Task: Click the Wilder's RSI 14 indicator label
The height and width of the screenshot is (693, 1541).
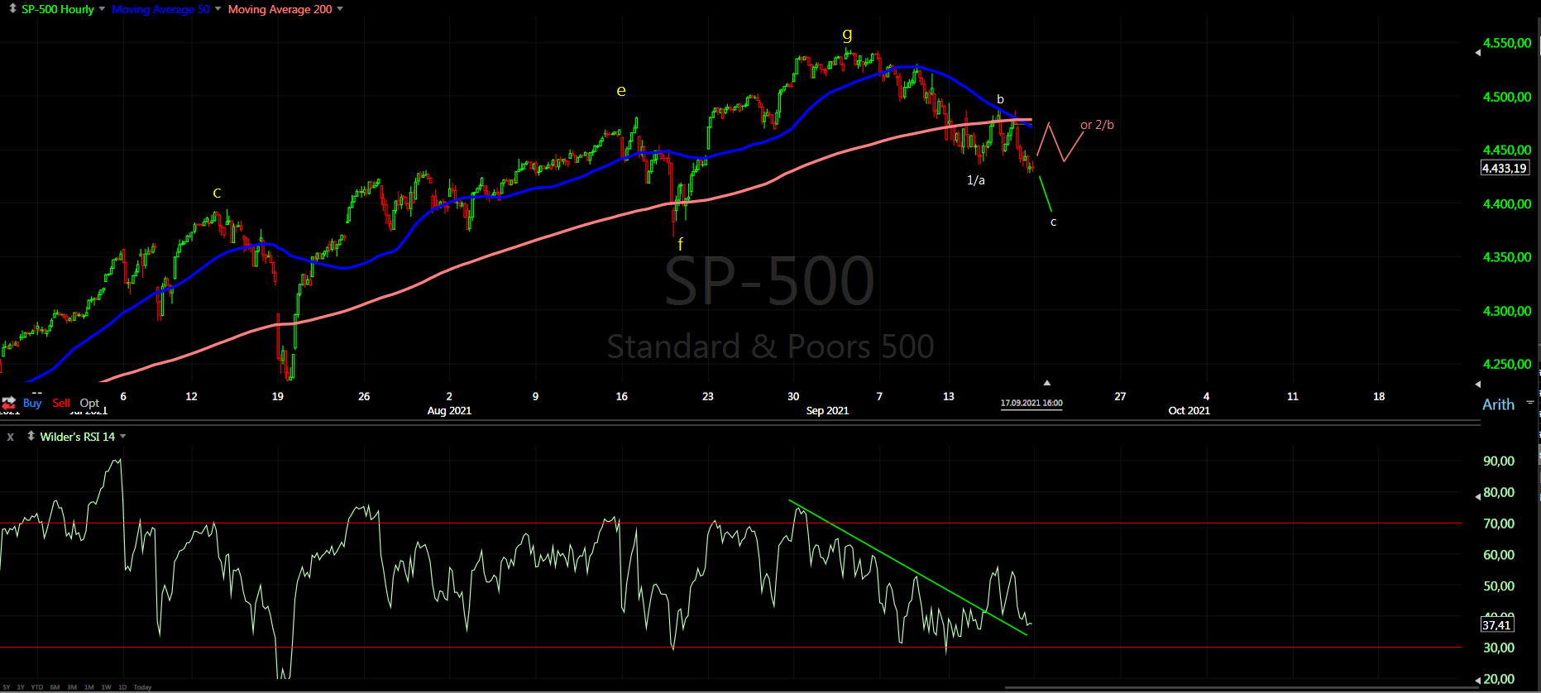Action: point(77,437)
